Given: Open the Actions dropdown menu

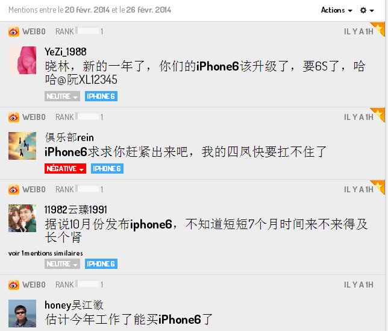Looking at the screenshot, I should [336, 10].
